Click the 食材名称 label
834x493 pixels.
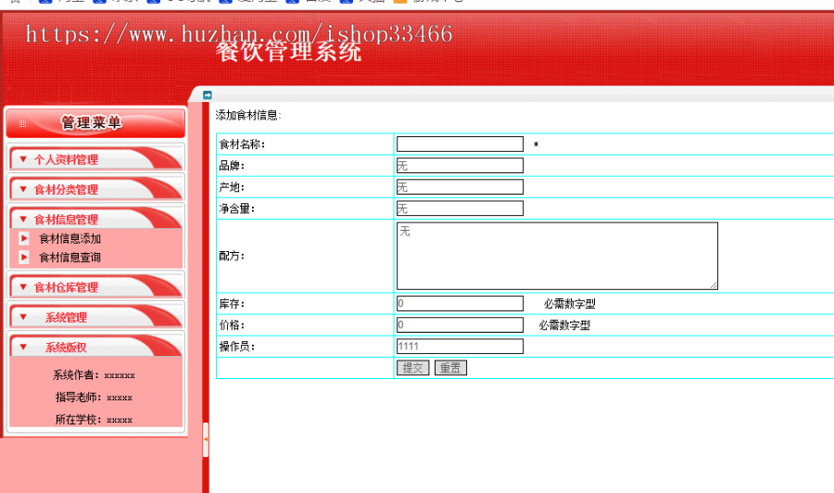coord(242,145)
